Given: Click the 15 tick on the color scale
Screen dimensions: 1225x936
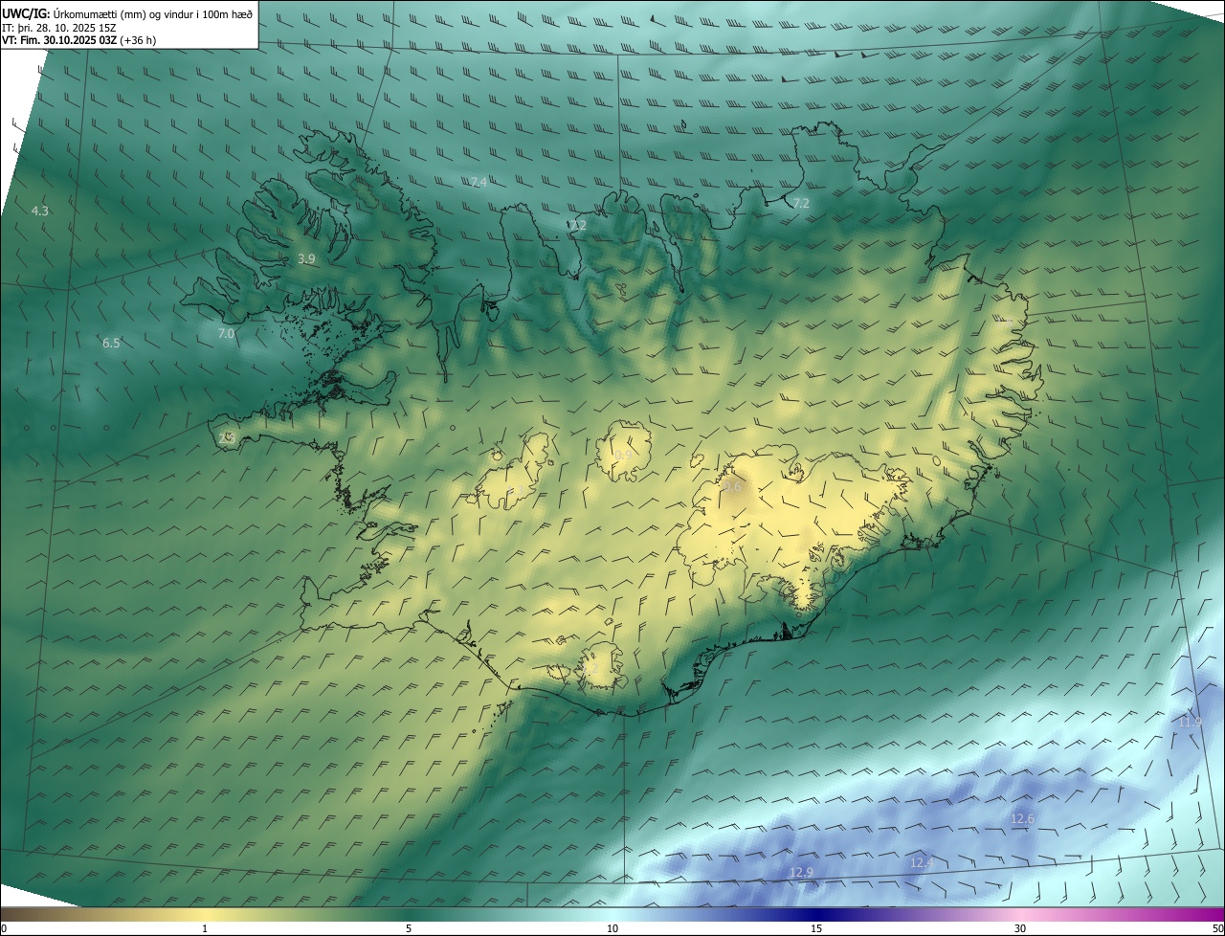Looking at the screenshot, I should [816, 928].
